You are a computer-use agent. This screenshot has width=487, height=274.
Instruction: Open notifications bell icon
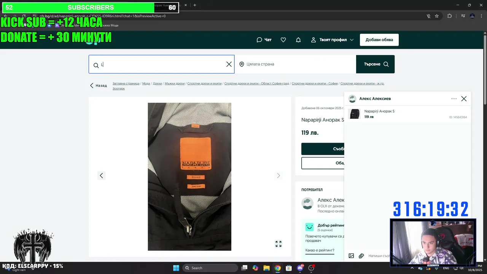tap(298, 40)
